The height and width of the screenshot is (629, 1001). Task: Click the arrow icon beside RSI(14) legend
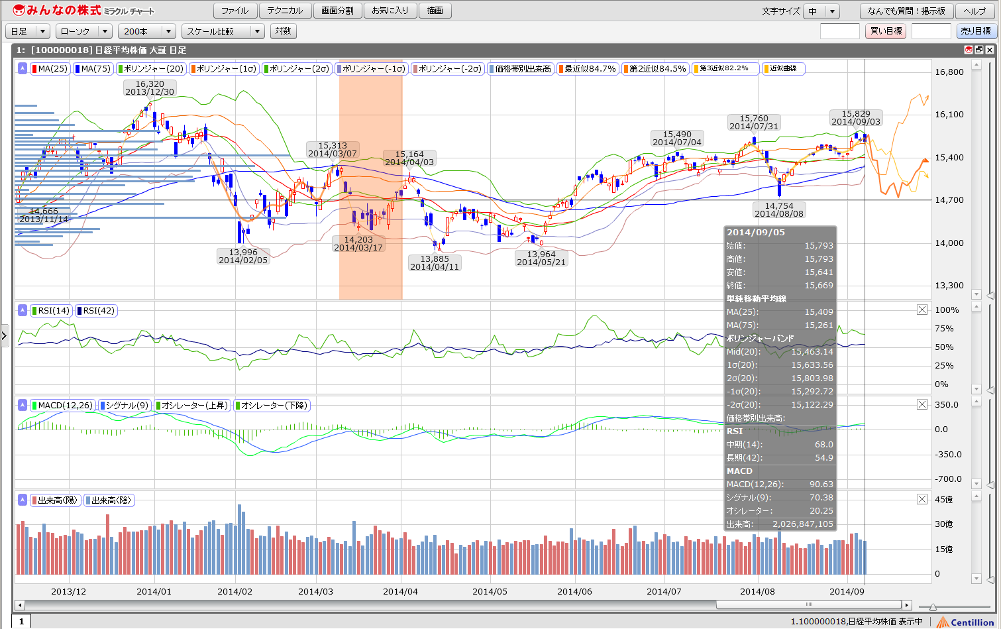point(23,310)
